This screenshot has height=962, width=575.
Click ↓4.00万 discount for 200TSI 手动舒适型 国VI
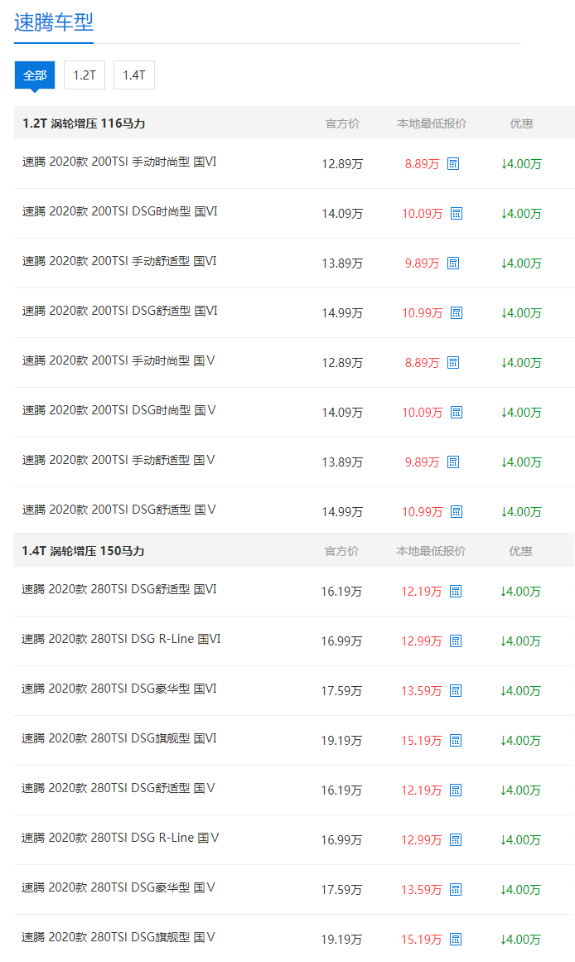pos(521,263)
